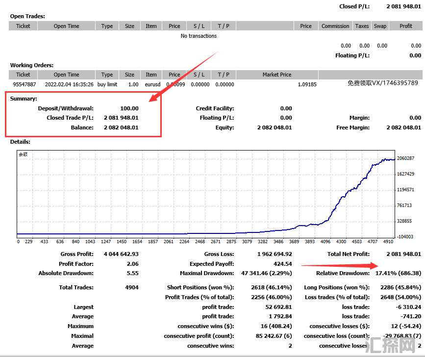Click the Commission column header

pos(335,26)
